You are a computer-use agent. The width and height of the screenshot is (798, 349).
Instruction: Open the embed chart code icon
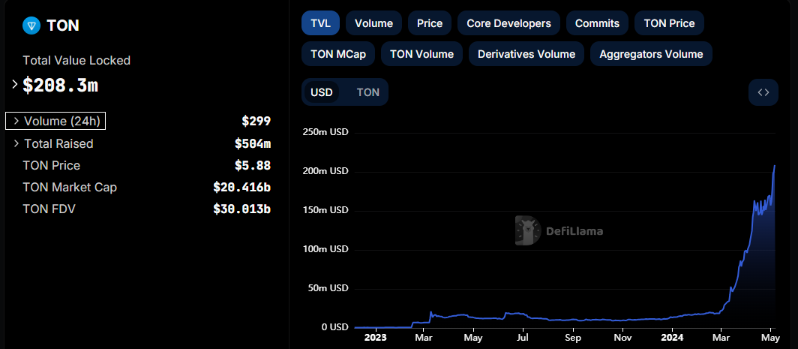click(763, 92)
